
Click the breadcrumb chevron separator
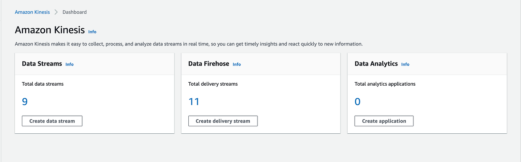pyautogui.click(x=56, y=12)
